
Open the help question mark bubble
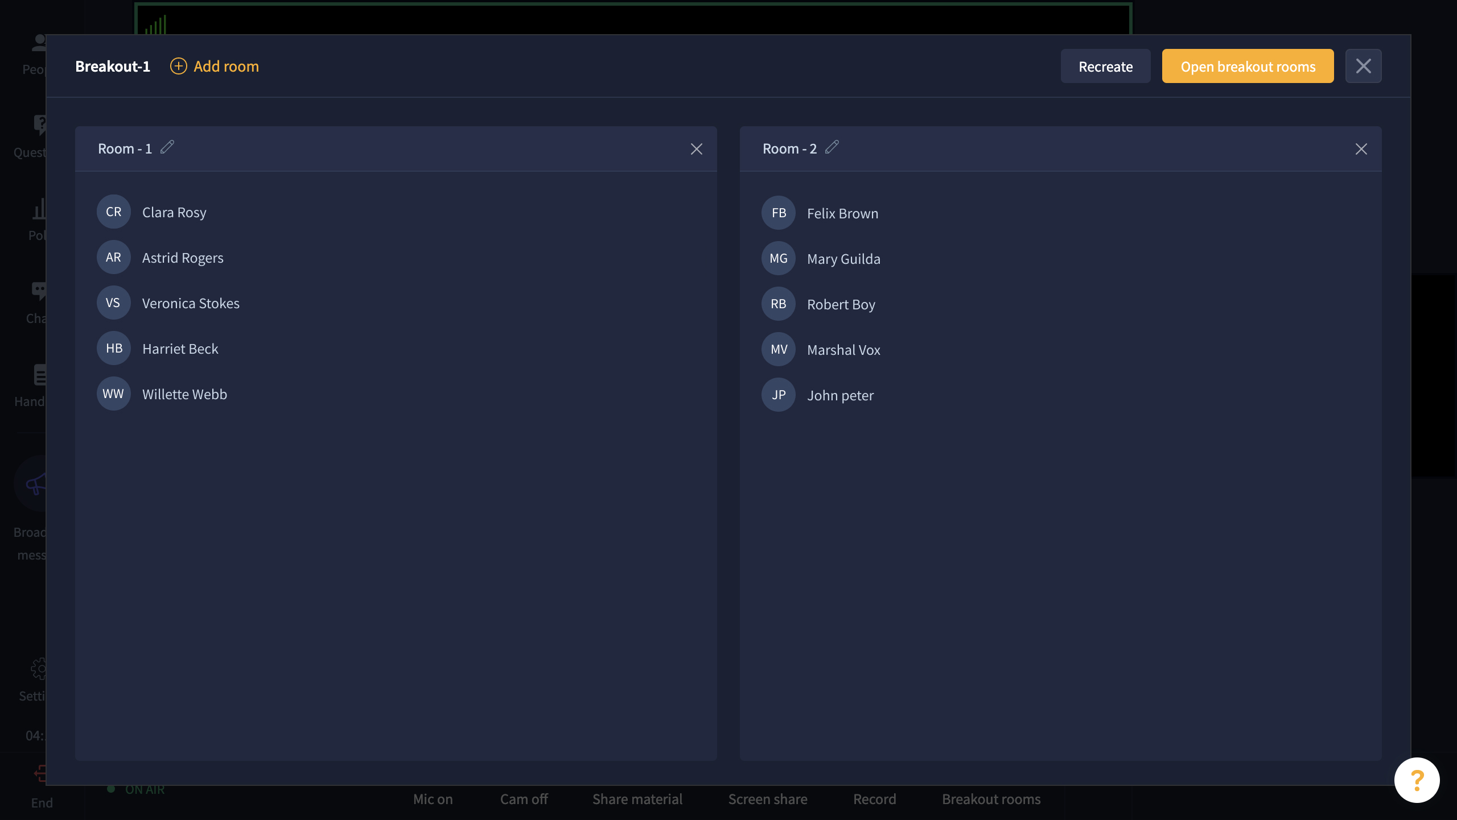1417,780
